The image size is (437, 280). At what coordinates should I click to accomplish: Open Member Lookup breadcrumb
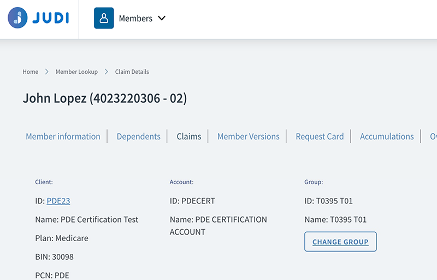76,72
